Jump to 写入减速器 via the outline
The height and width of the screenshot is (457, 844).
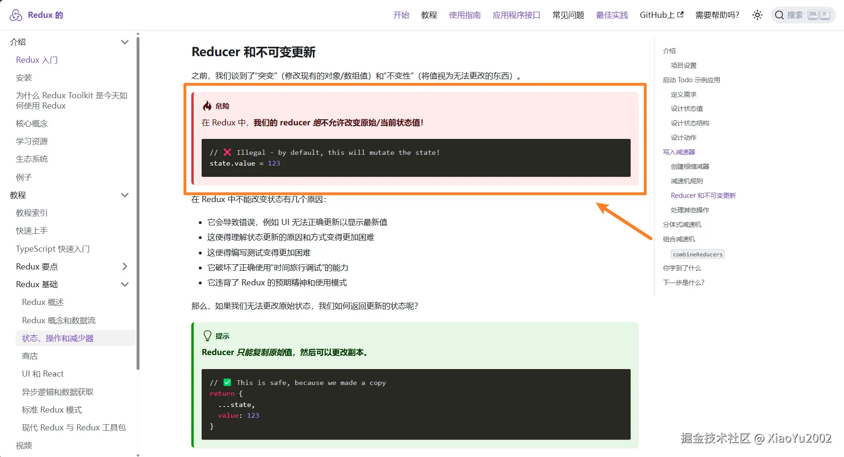[679, 152]
